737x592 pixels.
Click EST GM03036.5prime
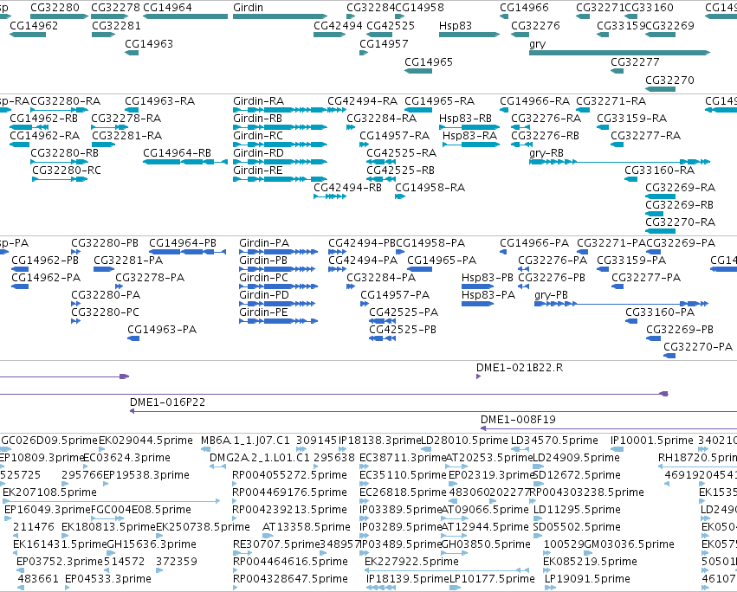[629, 544]
